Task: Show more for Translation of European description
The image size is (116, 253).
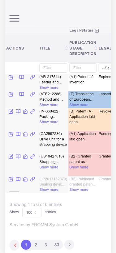Action: [x=79, y=105]
